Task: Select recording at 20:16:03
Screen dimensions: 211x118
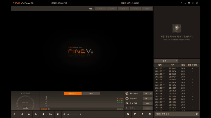Action: pyautogui.click(x=176, y=105)
